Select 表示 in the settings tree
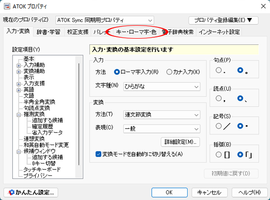This screenshot has width=270, height=200. click(29, 77)
